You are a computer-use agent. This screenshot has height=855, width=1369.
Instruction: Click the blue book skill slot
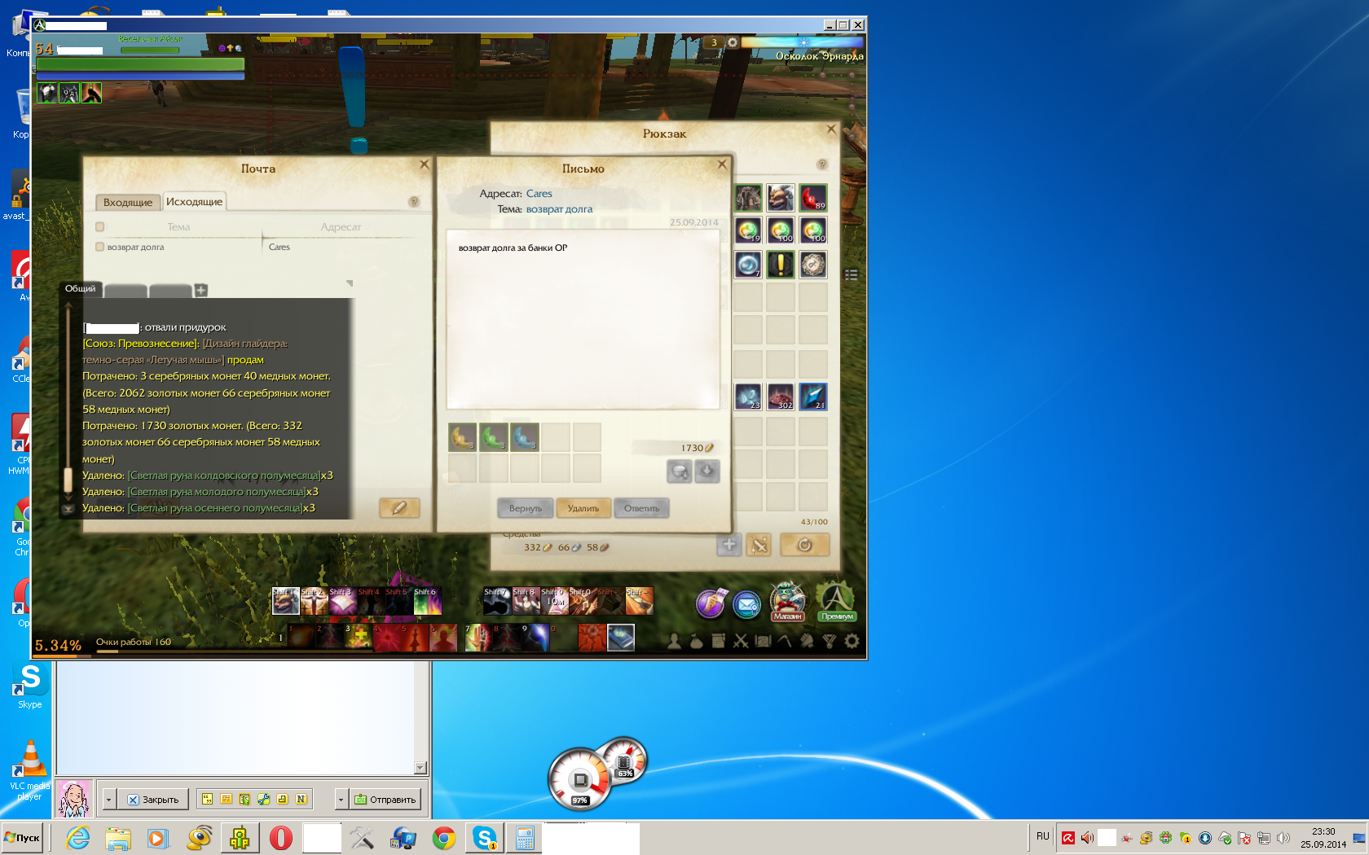tap(620, 637)
